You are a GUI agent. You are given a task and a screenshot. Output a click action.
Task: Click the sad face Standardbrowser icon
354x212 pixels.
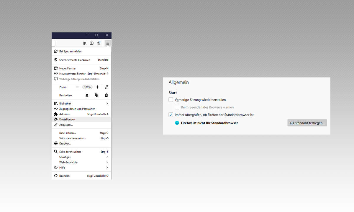[177, 123]
